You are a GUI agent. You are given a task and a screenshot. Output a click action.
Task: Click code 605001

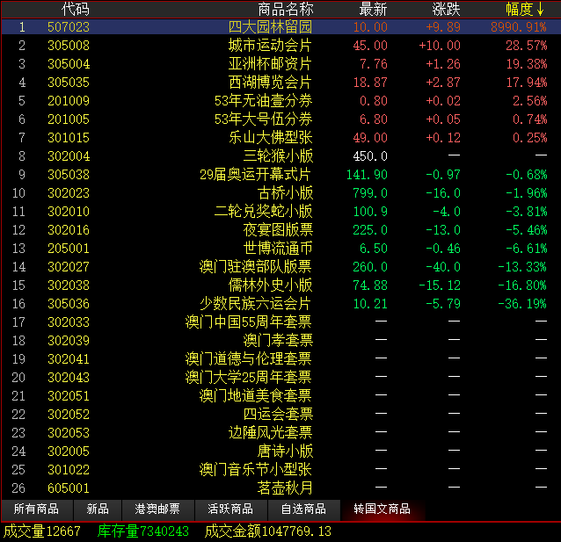[69, 488]
